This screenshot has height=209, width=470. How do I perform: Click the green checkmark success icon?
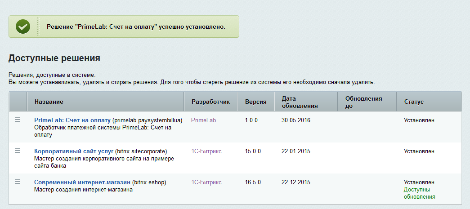tap(23, 27)
